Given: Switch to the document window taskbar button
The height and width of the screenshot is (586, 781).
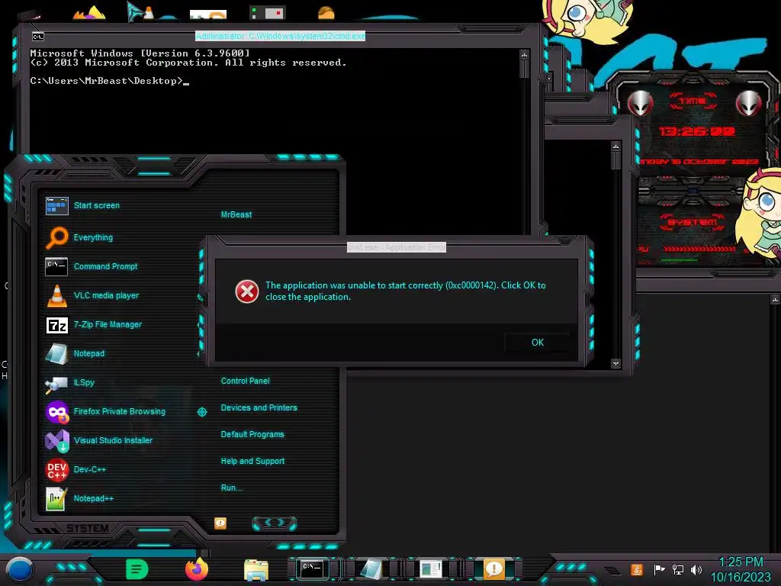Looking at the screenshot, I should point(430,569).
